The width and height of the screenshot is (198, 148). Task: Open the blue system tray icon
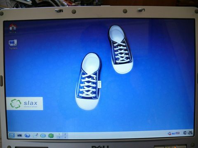pos(174,133)
